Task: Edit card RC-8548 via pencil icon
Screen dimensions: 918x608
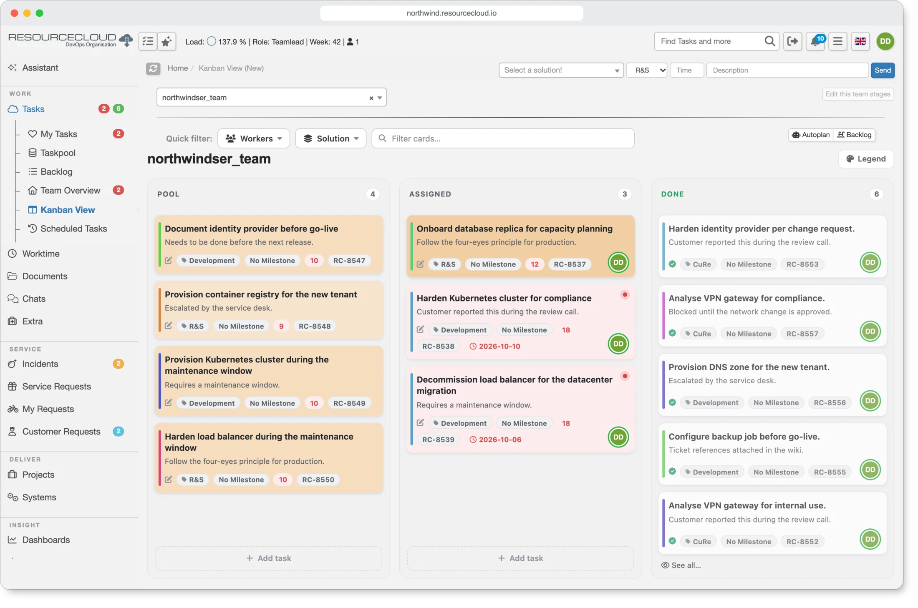Action: point(169,326)
